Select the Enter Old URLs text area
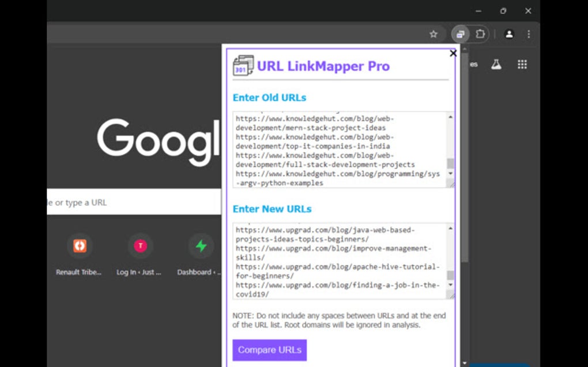This screenshot has height=367, width=588. point(340,150)
